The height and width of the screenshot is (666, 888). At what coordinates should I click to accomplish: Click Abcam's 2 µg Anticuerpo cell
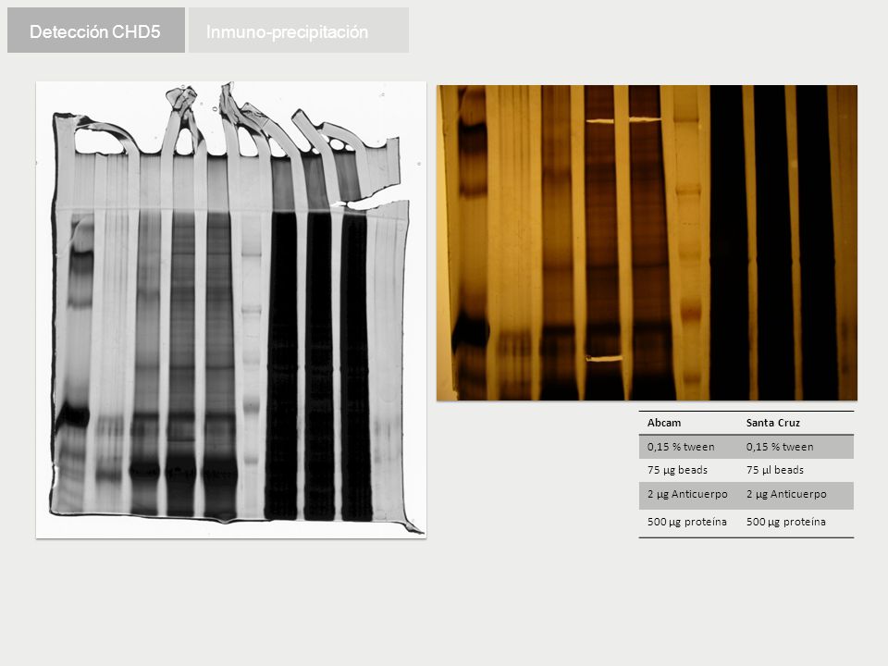(687, 494)
